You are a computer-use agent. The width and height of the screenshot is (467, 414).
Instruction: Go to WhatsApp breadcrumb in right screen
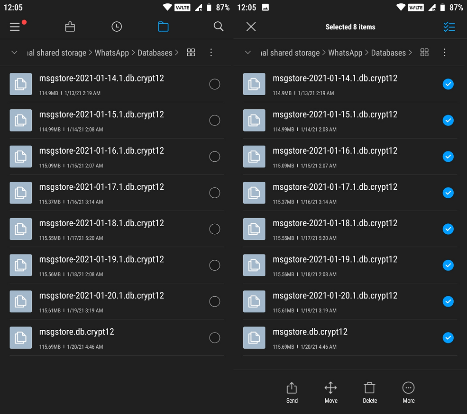(345, 53)
